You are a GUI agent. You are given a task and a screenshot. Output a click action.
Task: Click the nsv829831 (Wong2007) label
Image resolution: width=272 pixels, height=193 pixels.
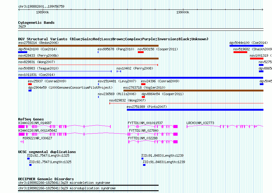click(x=37, y=62)
